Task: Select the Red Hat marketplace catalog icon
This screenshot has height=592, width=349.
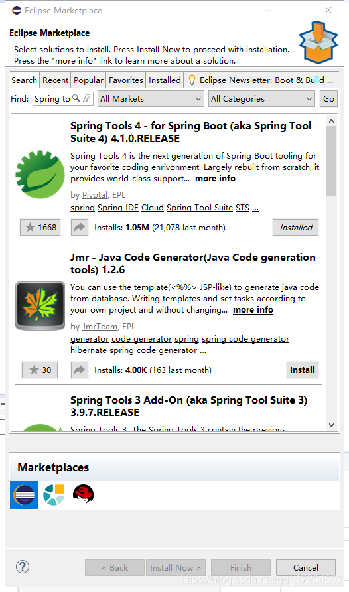Action: click(x=84, y=494)
